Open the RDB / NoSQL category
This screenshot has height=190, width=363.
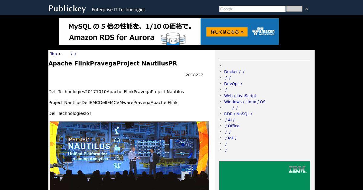(x=238, y=114)
